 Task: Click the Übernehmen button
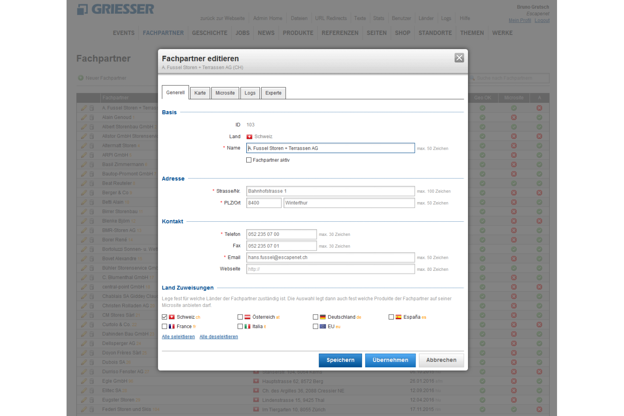390,360
